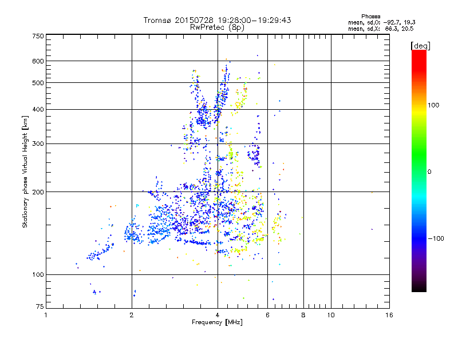This screenshot has height=343, width=458.
Task: Click the '[deg]' unit label above color bar
Action: pyautogui.click(x=420, y=46)
